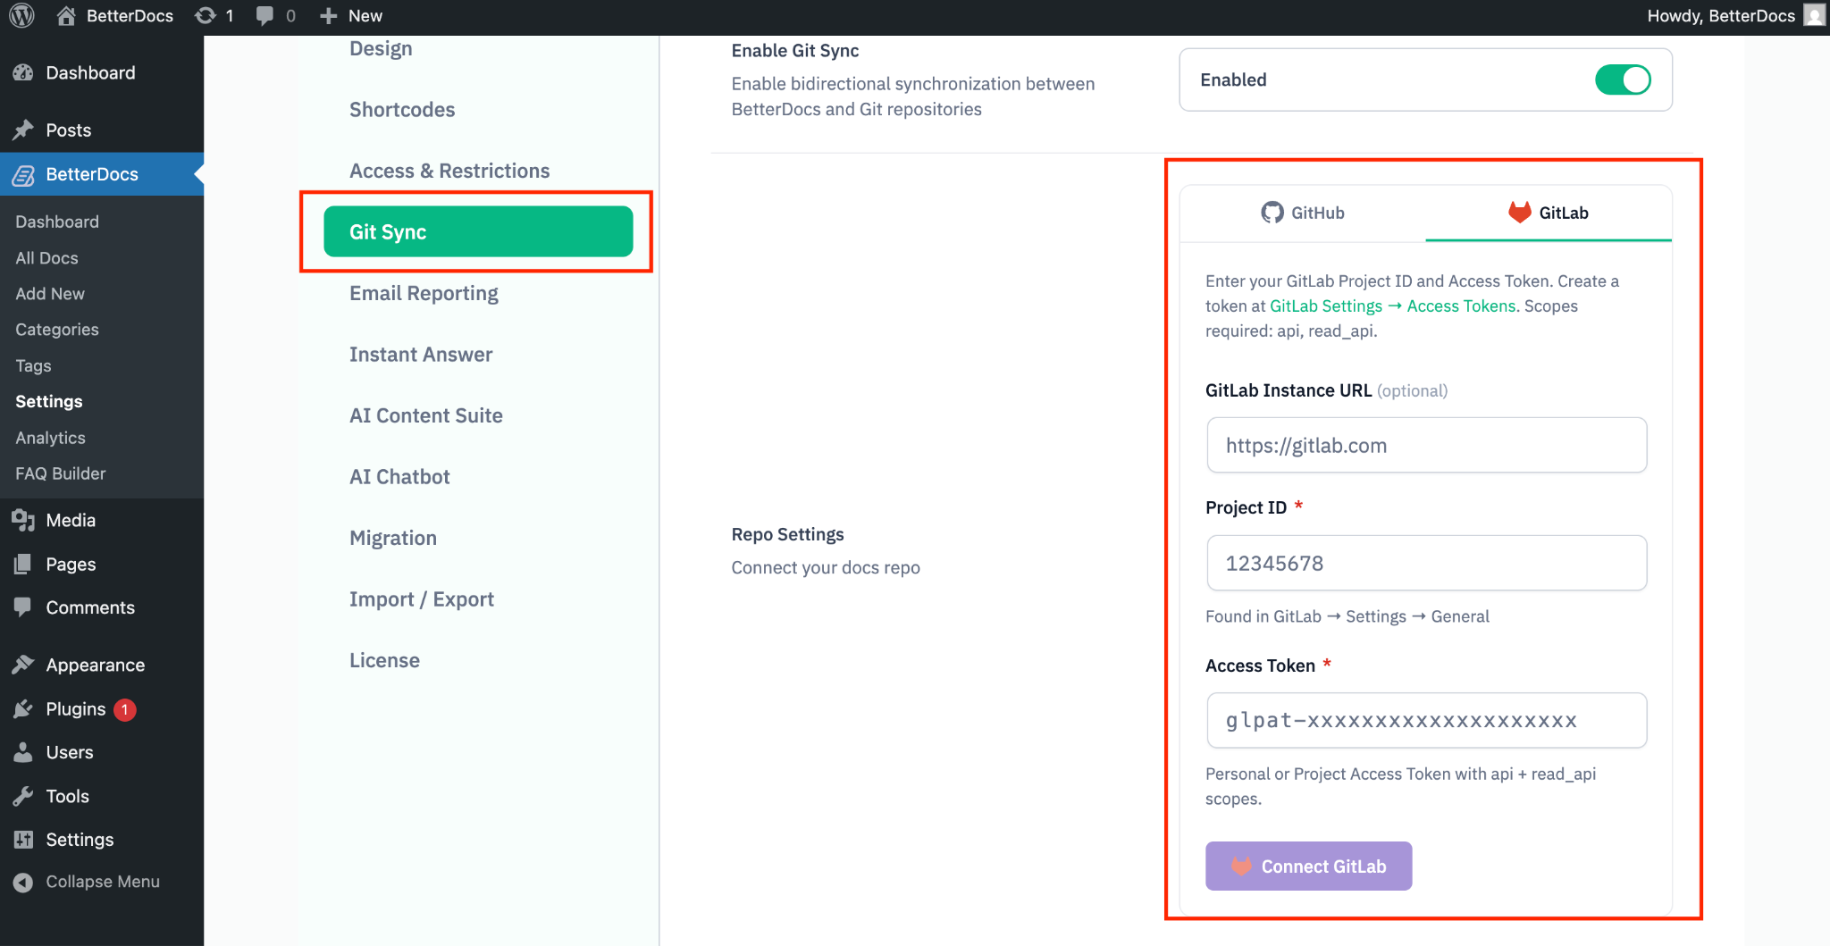Open Email Reporting settings
This screenshot has height=946, width=1830.
(x=424, y=293)
